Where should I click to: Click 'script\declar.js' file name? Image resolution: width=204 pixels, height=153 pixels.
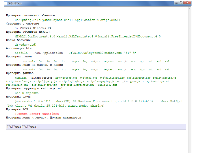click(x=164, y=78)
